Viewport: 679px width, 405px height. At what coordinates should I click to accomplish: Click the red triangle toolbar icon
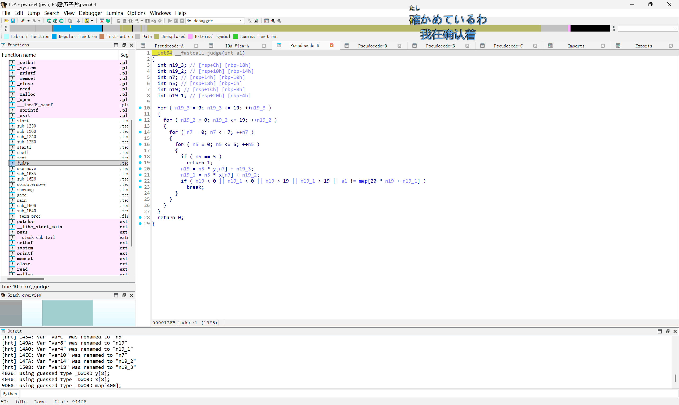pos(102,21)
